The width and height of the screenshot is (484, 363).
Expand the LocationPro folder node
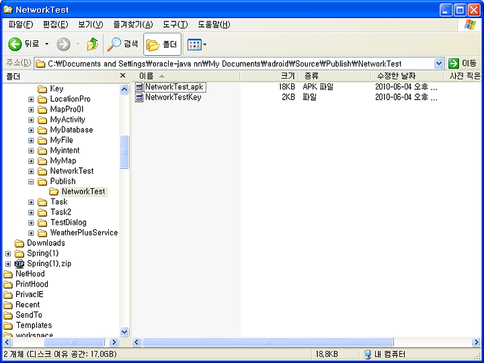(x=31, y=99)
